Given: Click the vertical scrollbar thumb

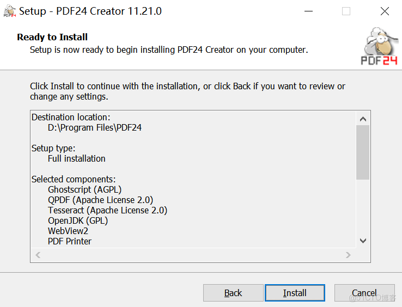Looking at the screenshot, I should point(363,152).
